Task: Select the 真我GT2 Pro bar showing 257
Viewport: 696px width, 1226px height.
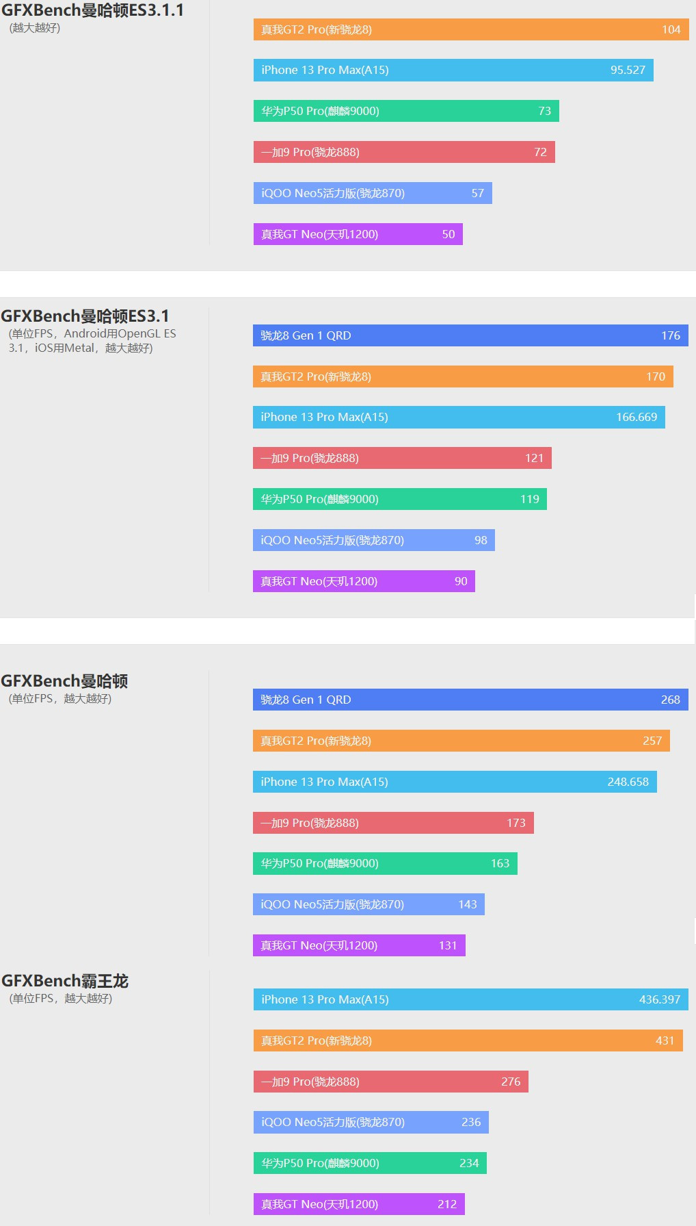Action: [461, 741]
